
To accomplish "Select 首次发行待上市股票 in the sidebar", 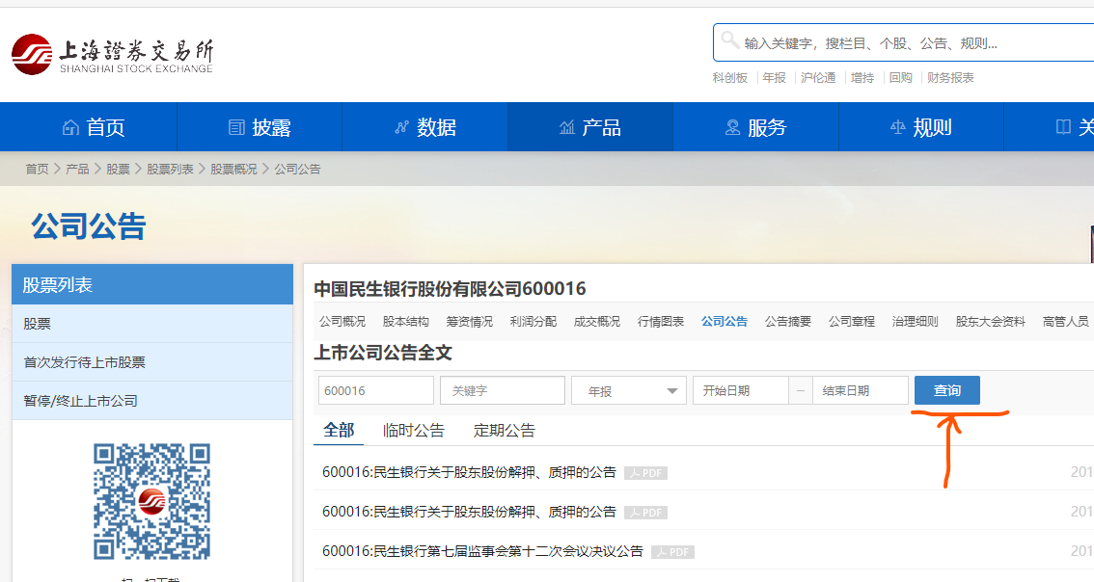I will coord(152,361).
